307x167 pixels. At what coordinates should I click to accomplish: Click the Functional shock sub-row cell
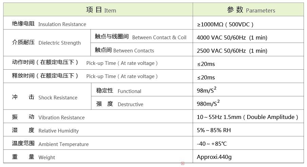pyautogui.click(x=118, y=91)
